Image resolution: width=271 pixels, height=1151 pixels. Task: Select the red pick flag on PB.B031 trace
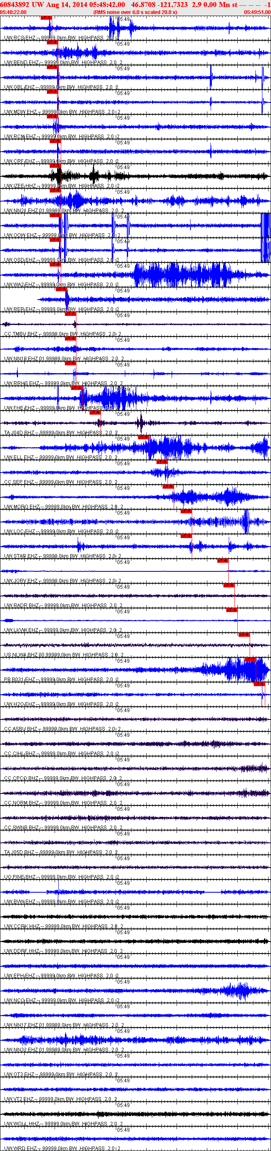click(250, 659)
